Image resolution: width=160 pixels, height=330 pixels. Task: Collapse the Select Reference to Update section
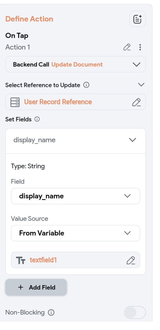[141, 85]
